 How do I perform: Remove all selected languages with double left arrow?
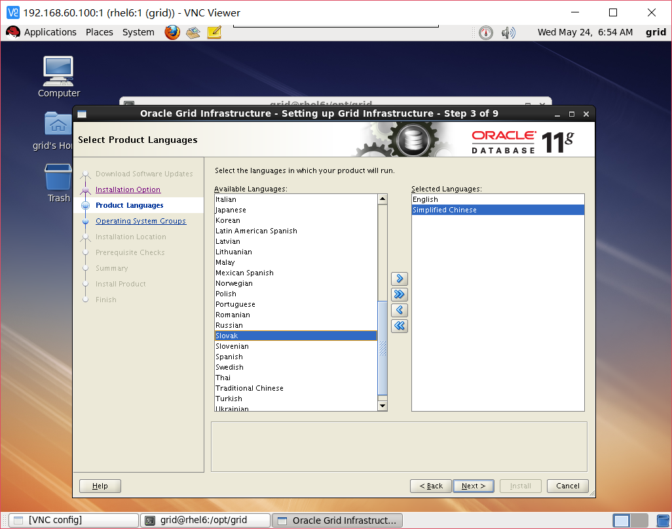399,325
